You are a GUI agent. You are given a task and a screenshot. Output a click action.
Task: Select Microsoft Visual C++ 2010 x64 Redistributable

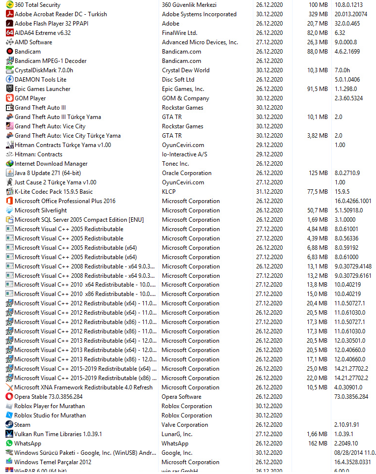click(x=85, y=285)
